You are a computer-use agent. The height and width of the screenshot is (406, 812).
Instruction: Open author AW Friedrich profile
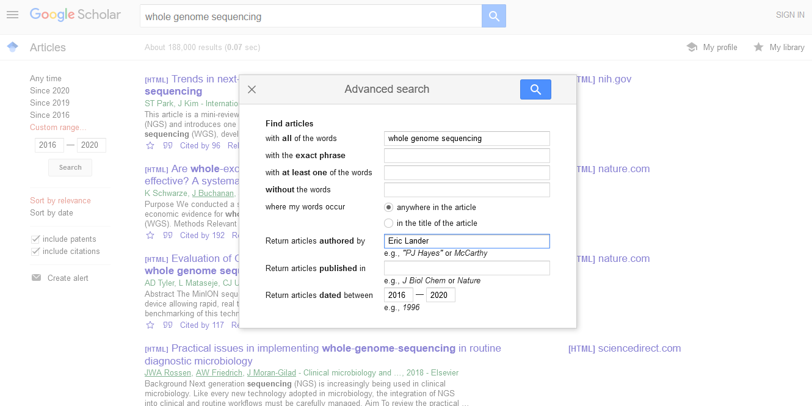tap(219, 373)
